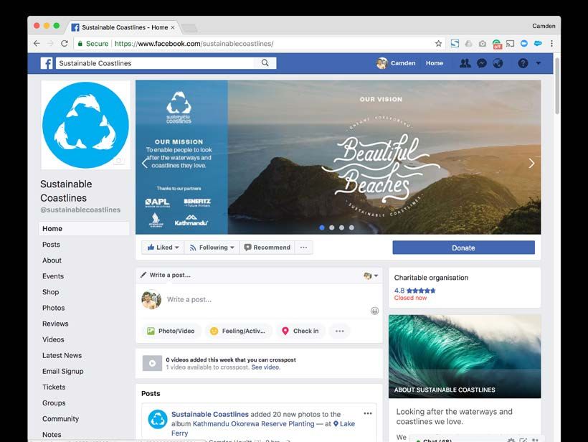Select Shop in the page sidebar

51,292
